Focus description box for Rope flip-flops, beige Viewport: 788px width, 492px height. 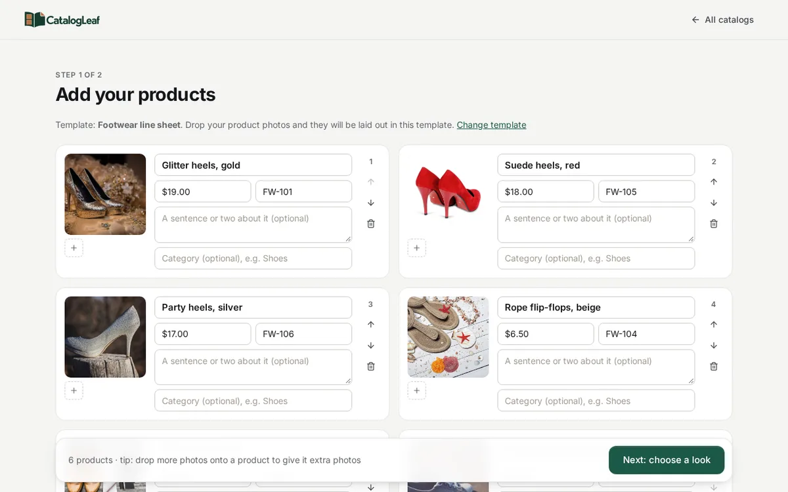click(x=596, y=367)
